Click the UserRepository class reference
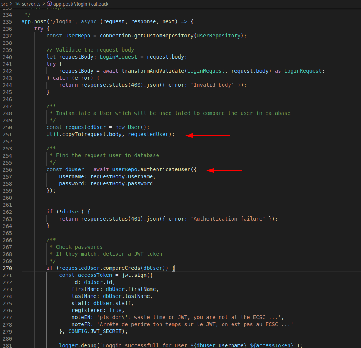 pyautogui.click(x=219, y=36)
